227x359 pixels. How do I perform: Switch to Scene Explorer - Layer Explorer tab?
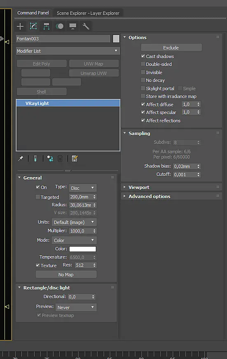click(88, 13)
